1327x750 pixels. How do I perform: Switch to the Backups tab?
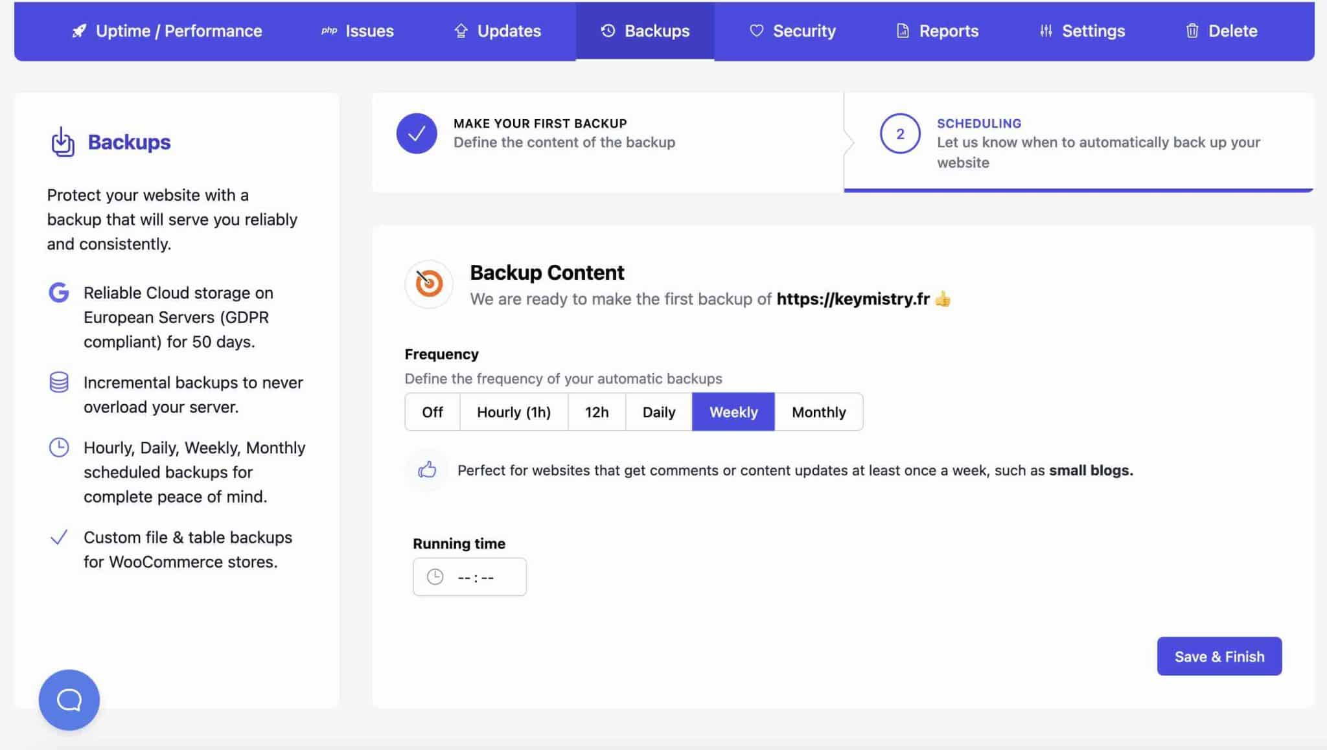point(645,30)
